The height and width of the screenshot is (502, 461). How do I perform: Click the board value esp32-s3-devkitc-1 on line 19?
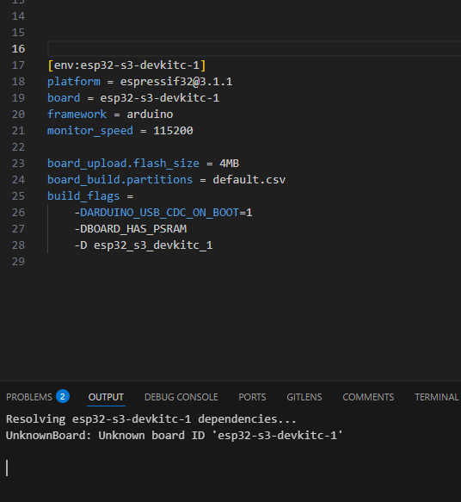click(x=159, y=98)
